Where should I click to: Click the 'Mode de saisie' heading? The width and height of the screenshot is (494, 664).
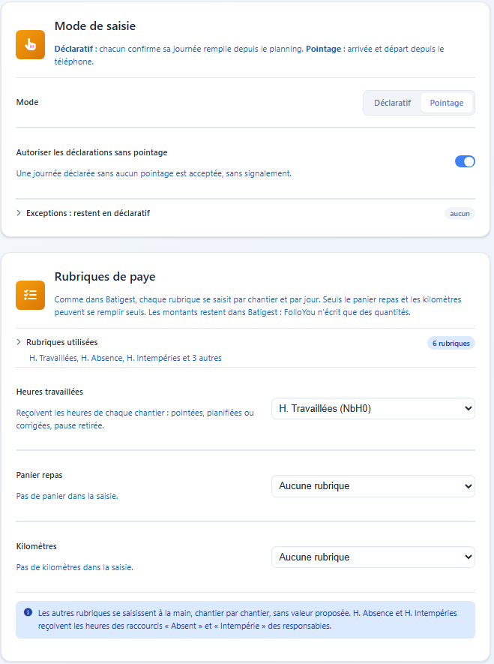click(x=95, y=26)
